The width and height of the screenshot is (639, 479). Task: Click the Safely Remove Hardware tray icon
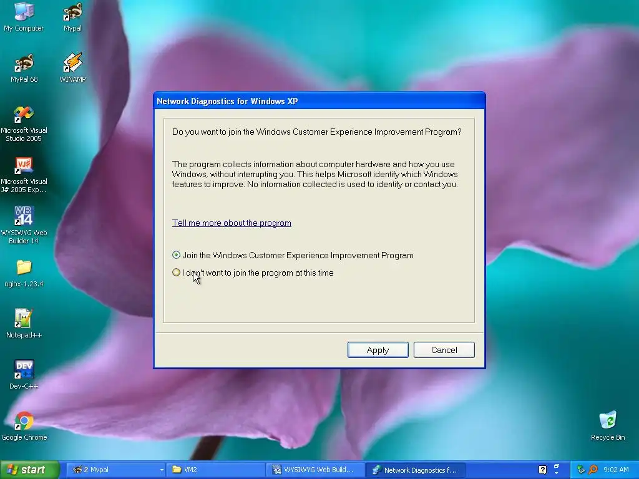coord(581,470)
